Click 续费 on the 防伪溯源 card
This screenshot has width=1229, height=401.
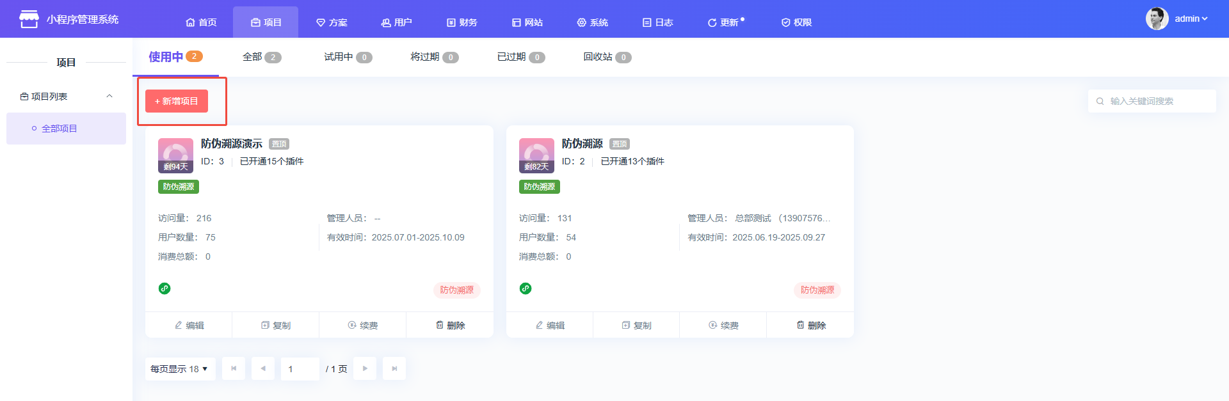click(x=723, y=325)
